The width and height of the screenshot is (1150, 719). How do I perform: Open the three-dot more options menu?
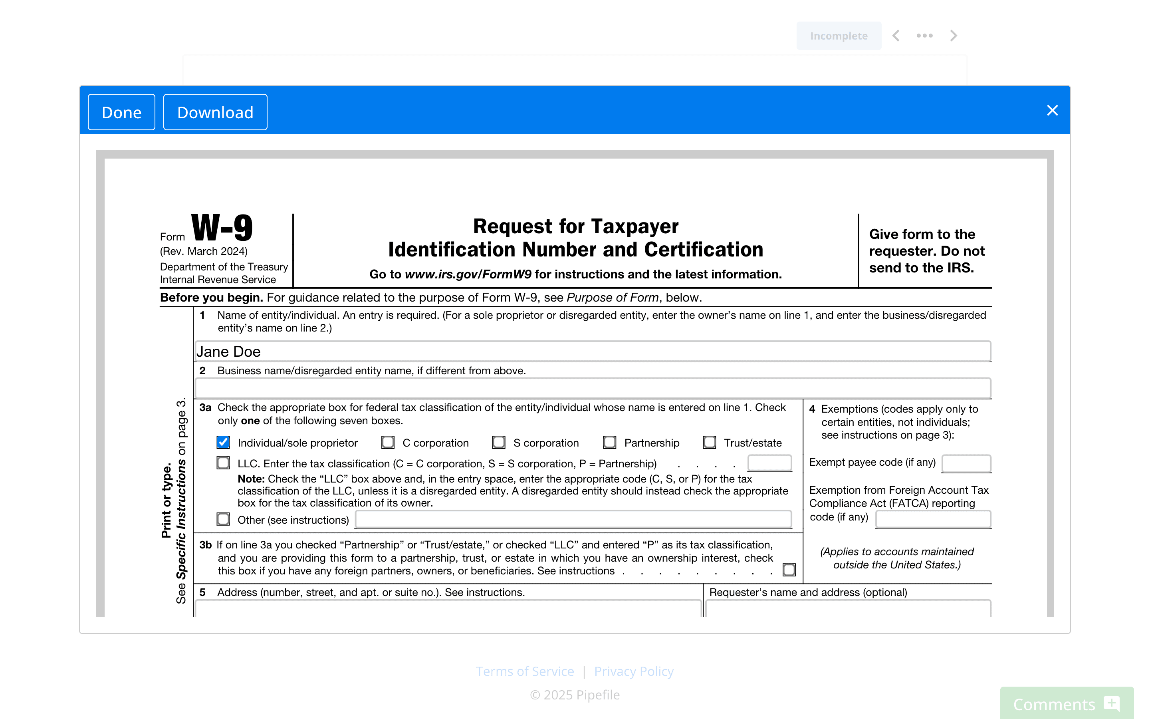(924, 36)
